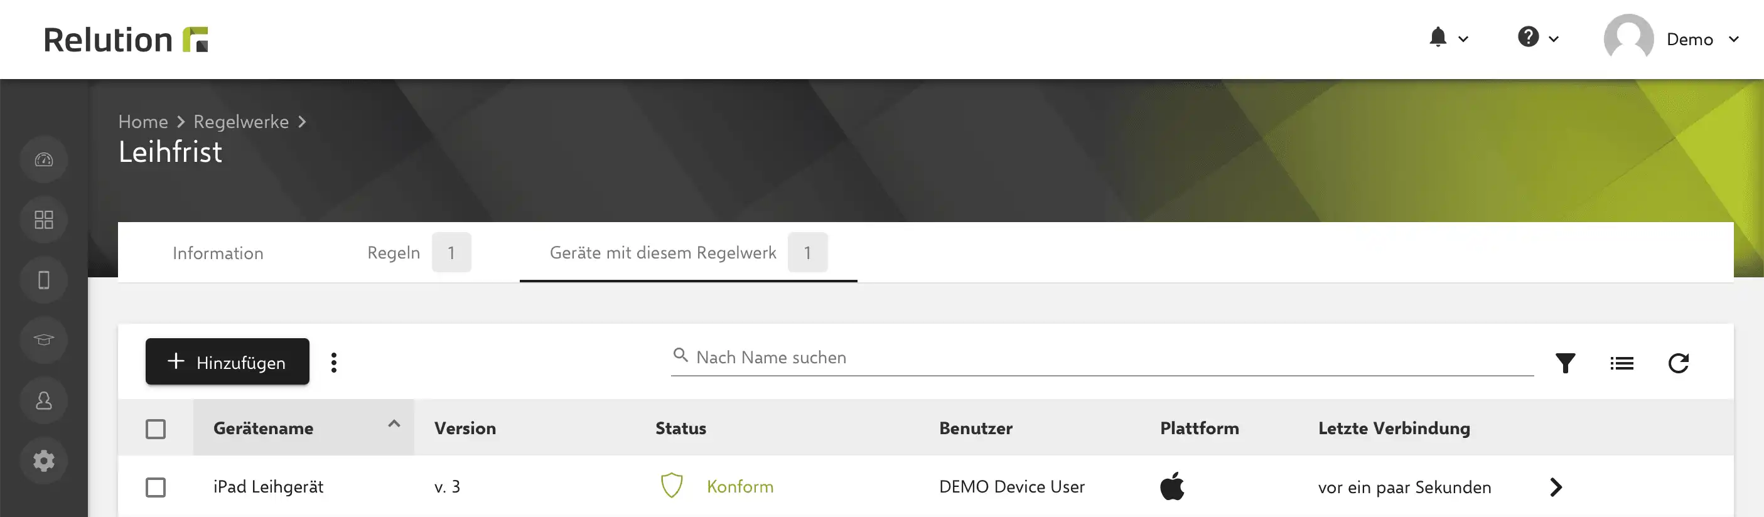Click the v. 3 version cell
Screen dimensions: 1764x517
tap(447, 487)
